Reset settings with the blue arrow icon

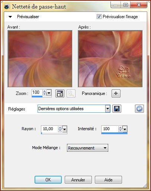pos(139,109)
